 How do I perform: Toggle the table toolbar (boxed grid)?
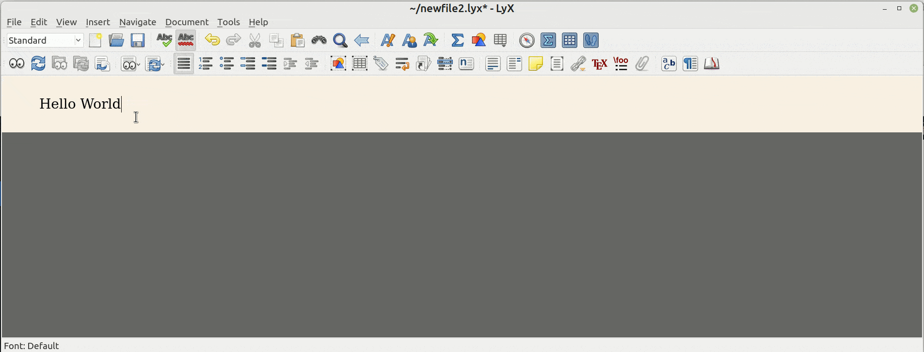pos(570,40)
